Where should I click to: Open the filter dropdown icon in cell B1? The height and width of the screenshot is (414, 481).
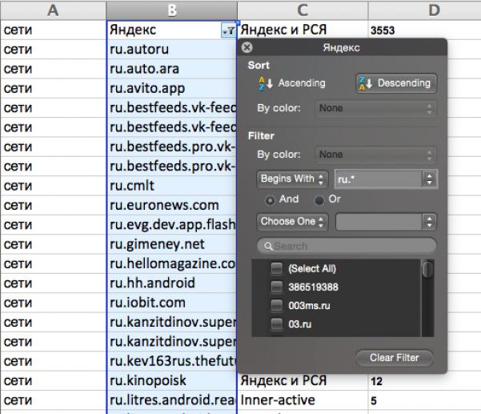[x=229, y=30]
